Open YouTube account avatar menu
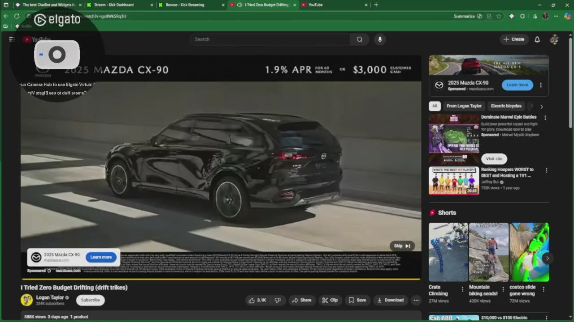This screenshot has height=322, width=574. 554,39
